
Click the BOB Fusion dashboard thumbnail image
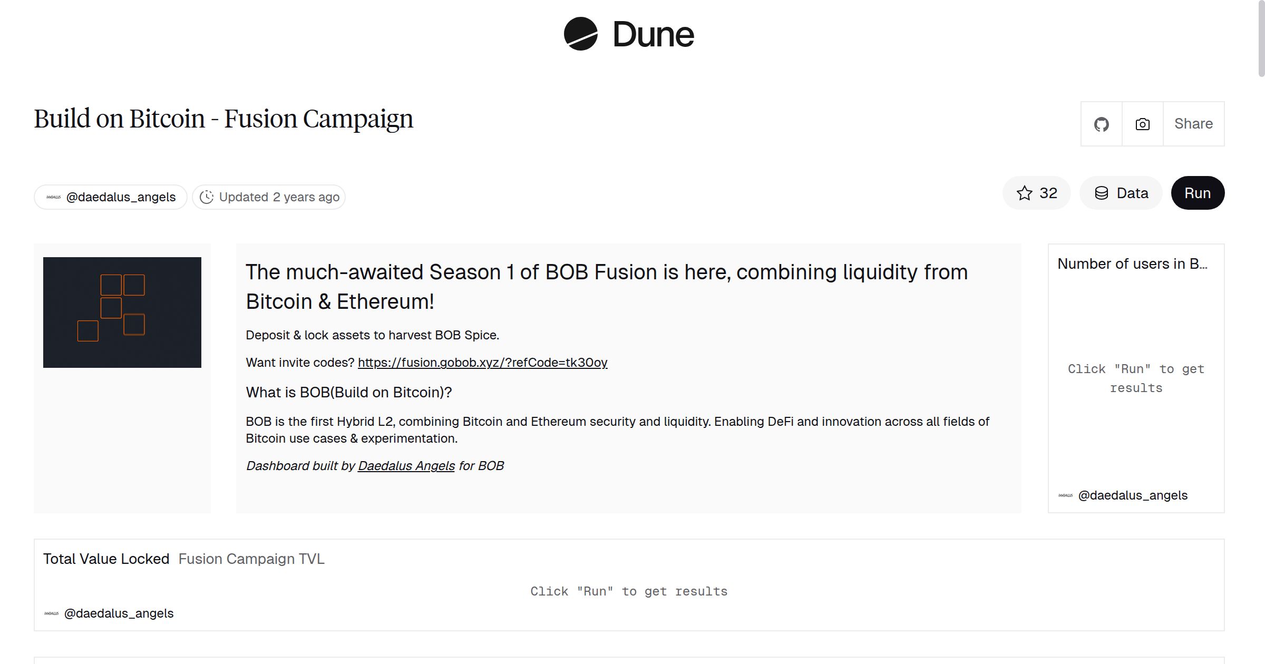(122, 312)
